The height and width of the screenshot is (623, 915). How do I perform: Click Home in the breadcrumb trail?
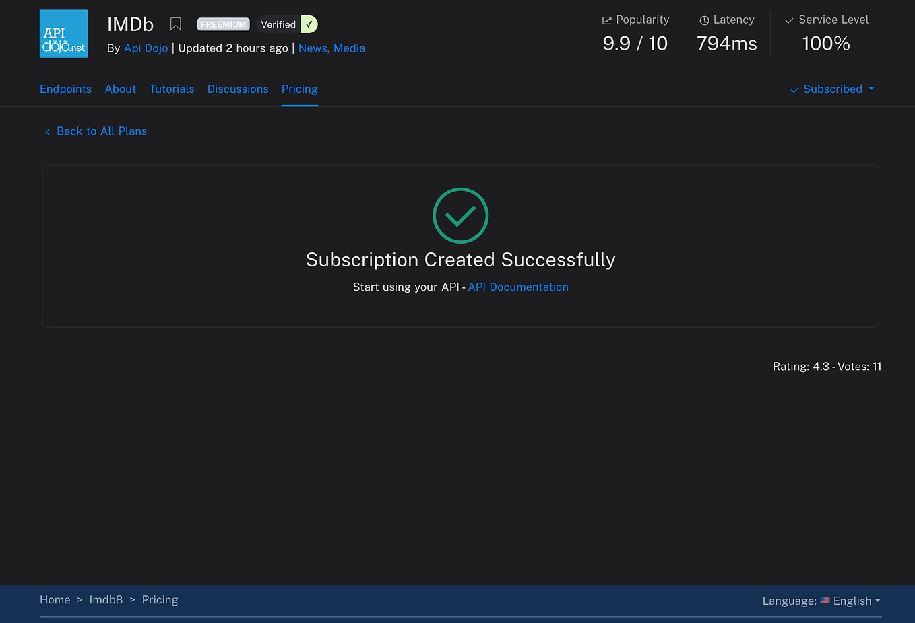tap(55, 599)
